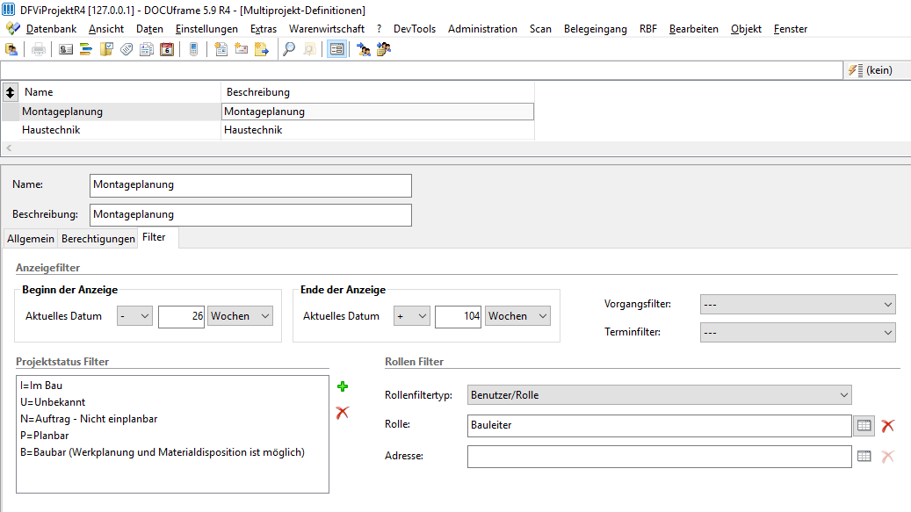Clear the Rolle field with red X

tap(888, 426)
